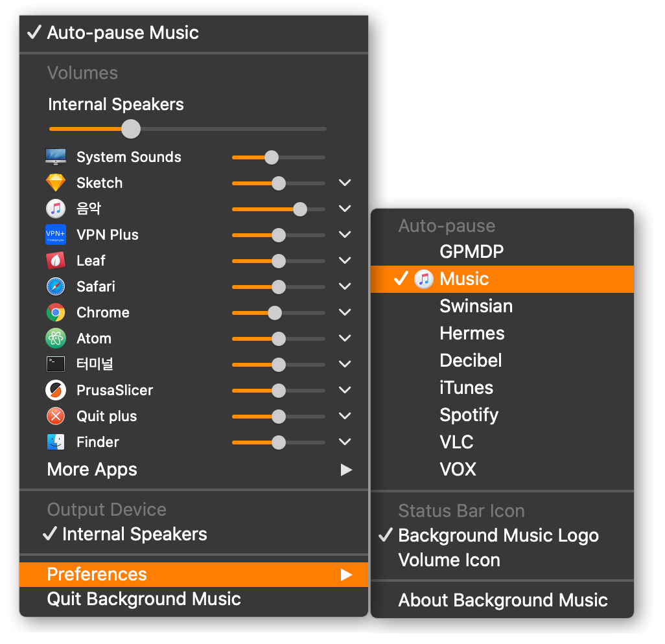The width and height of the screenshot is (665, 644).
Task: Expand the Chrome volume options chevron
Action: pos(345,312)
